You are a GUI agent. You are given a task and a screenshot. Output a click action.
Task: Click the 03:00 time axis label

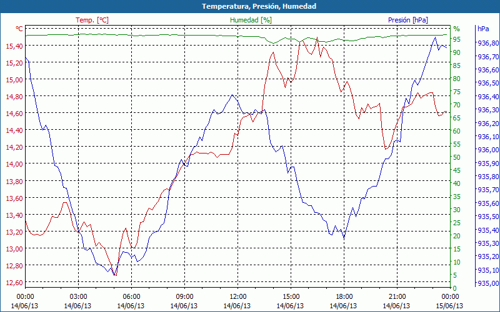[78, 297]
